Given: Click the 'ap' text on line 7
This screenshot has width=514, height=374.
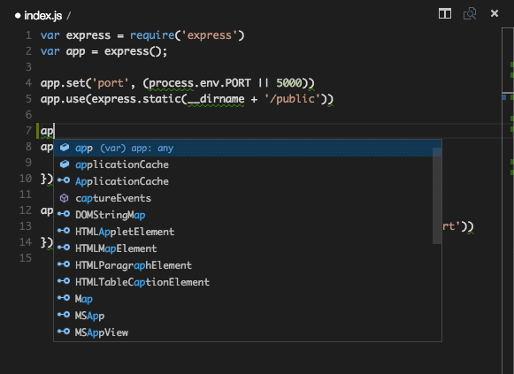Looking at the screenshot, I should coord(47,132).
